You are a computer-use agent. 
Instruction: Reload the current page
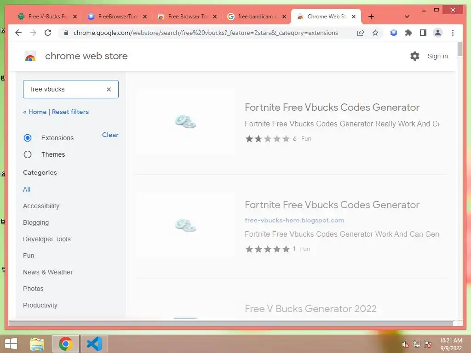point(48,33)
